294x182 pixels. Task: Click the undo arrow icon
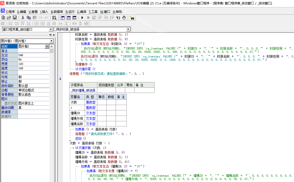(46, 18)
